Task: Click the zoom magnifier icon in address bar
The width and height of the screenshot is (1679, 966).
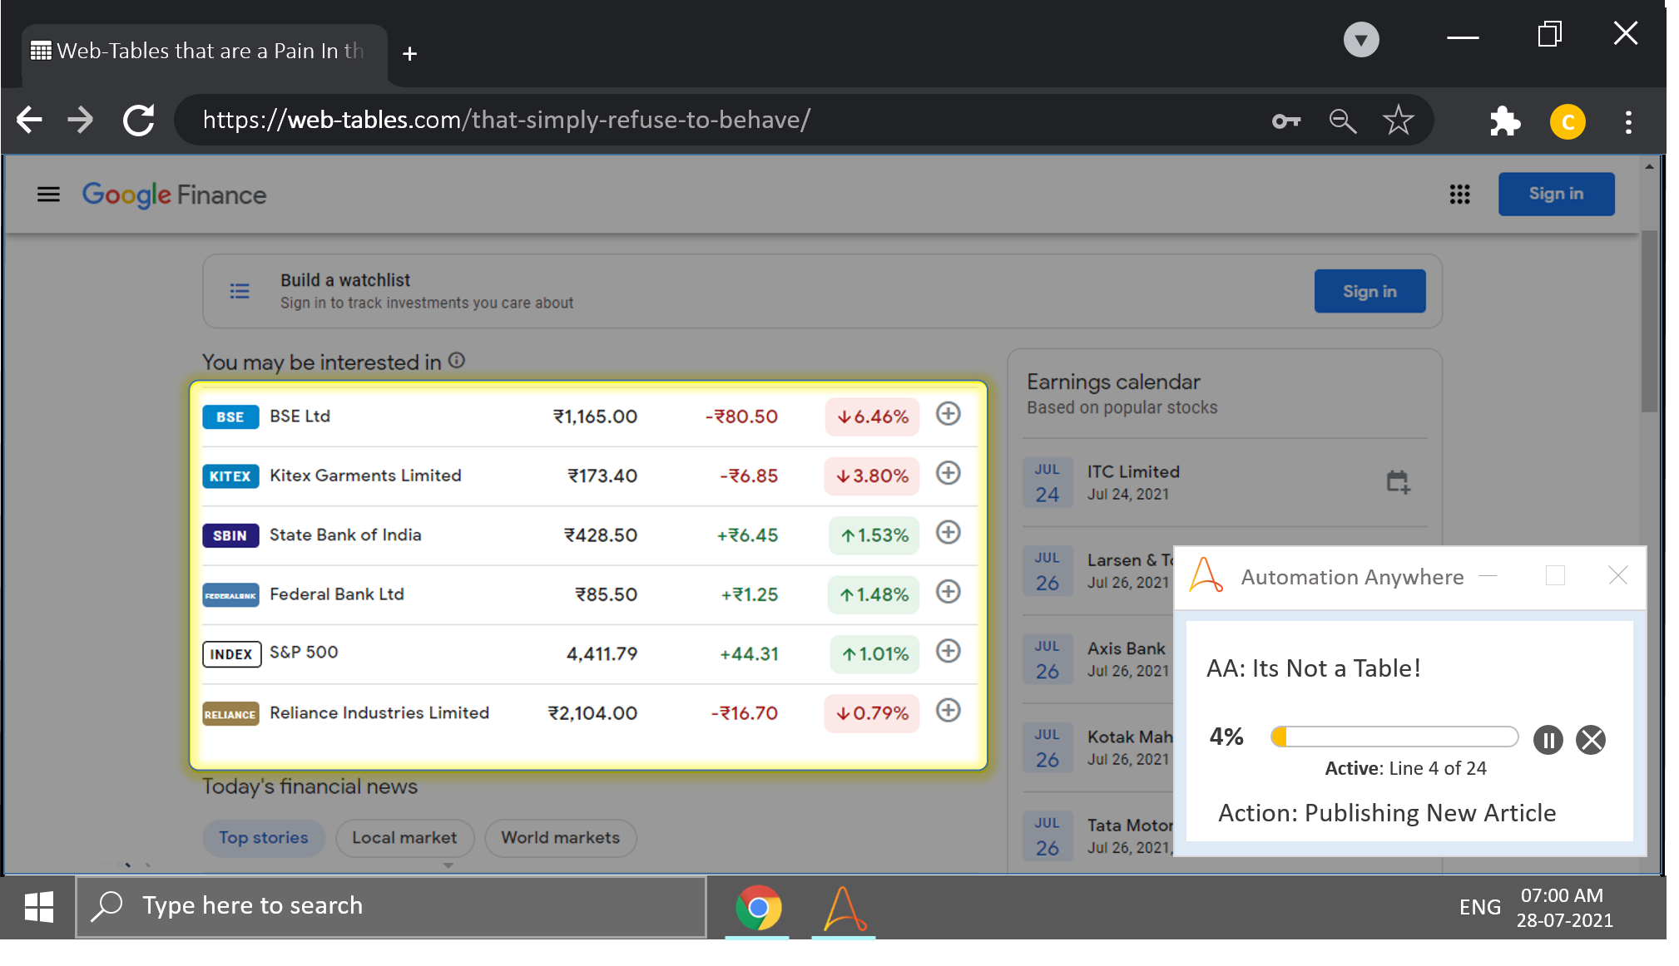Action: (1342, 121)
